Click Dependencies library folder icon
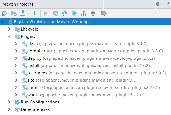The width and height of the screenshot is (171, 115). (x=17, y=110)
